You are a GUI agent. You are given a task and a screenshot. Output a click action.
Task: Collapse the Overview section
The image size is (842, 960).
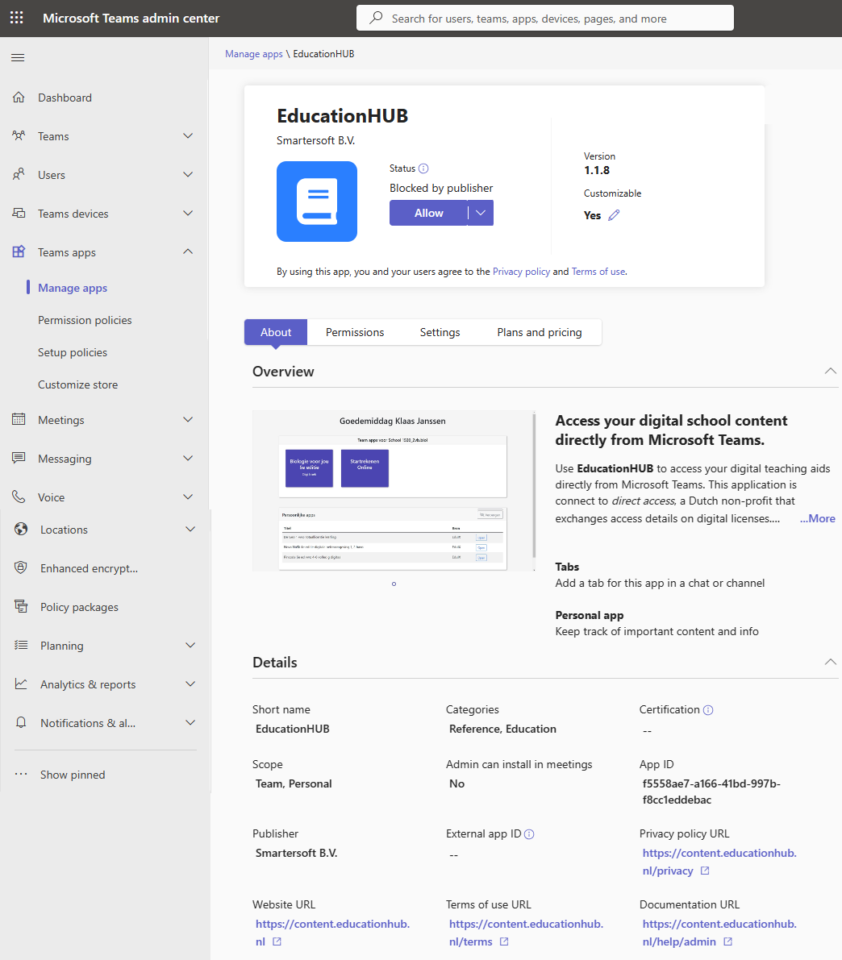click(831, 371)
